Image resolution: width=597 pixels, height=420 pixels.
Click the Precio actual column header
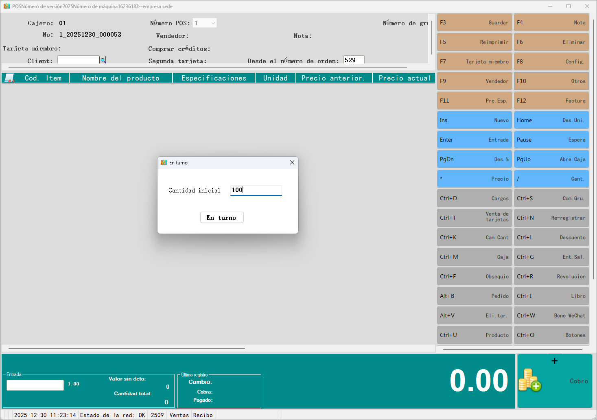click(404, 78)
